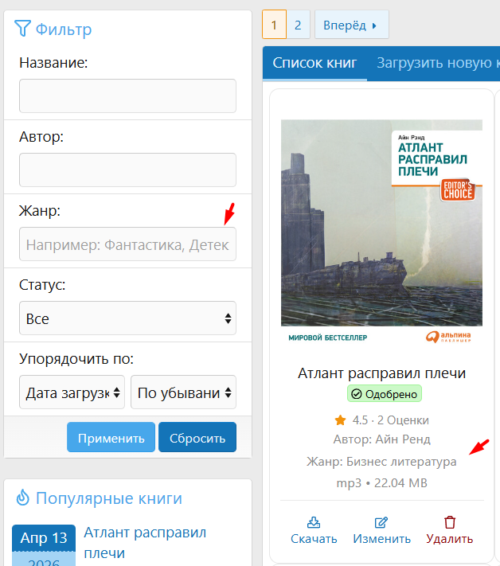Click the Одобрено status badge
Image resolution: width=500 pixels, height=566 pixels.
pos(385,394)
